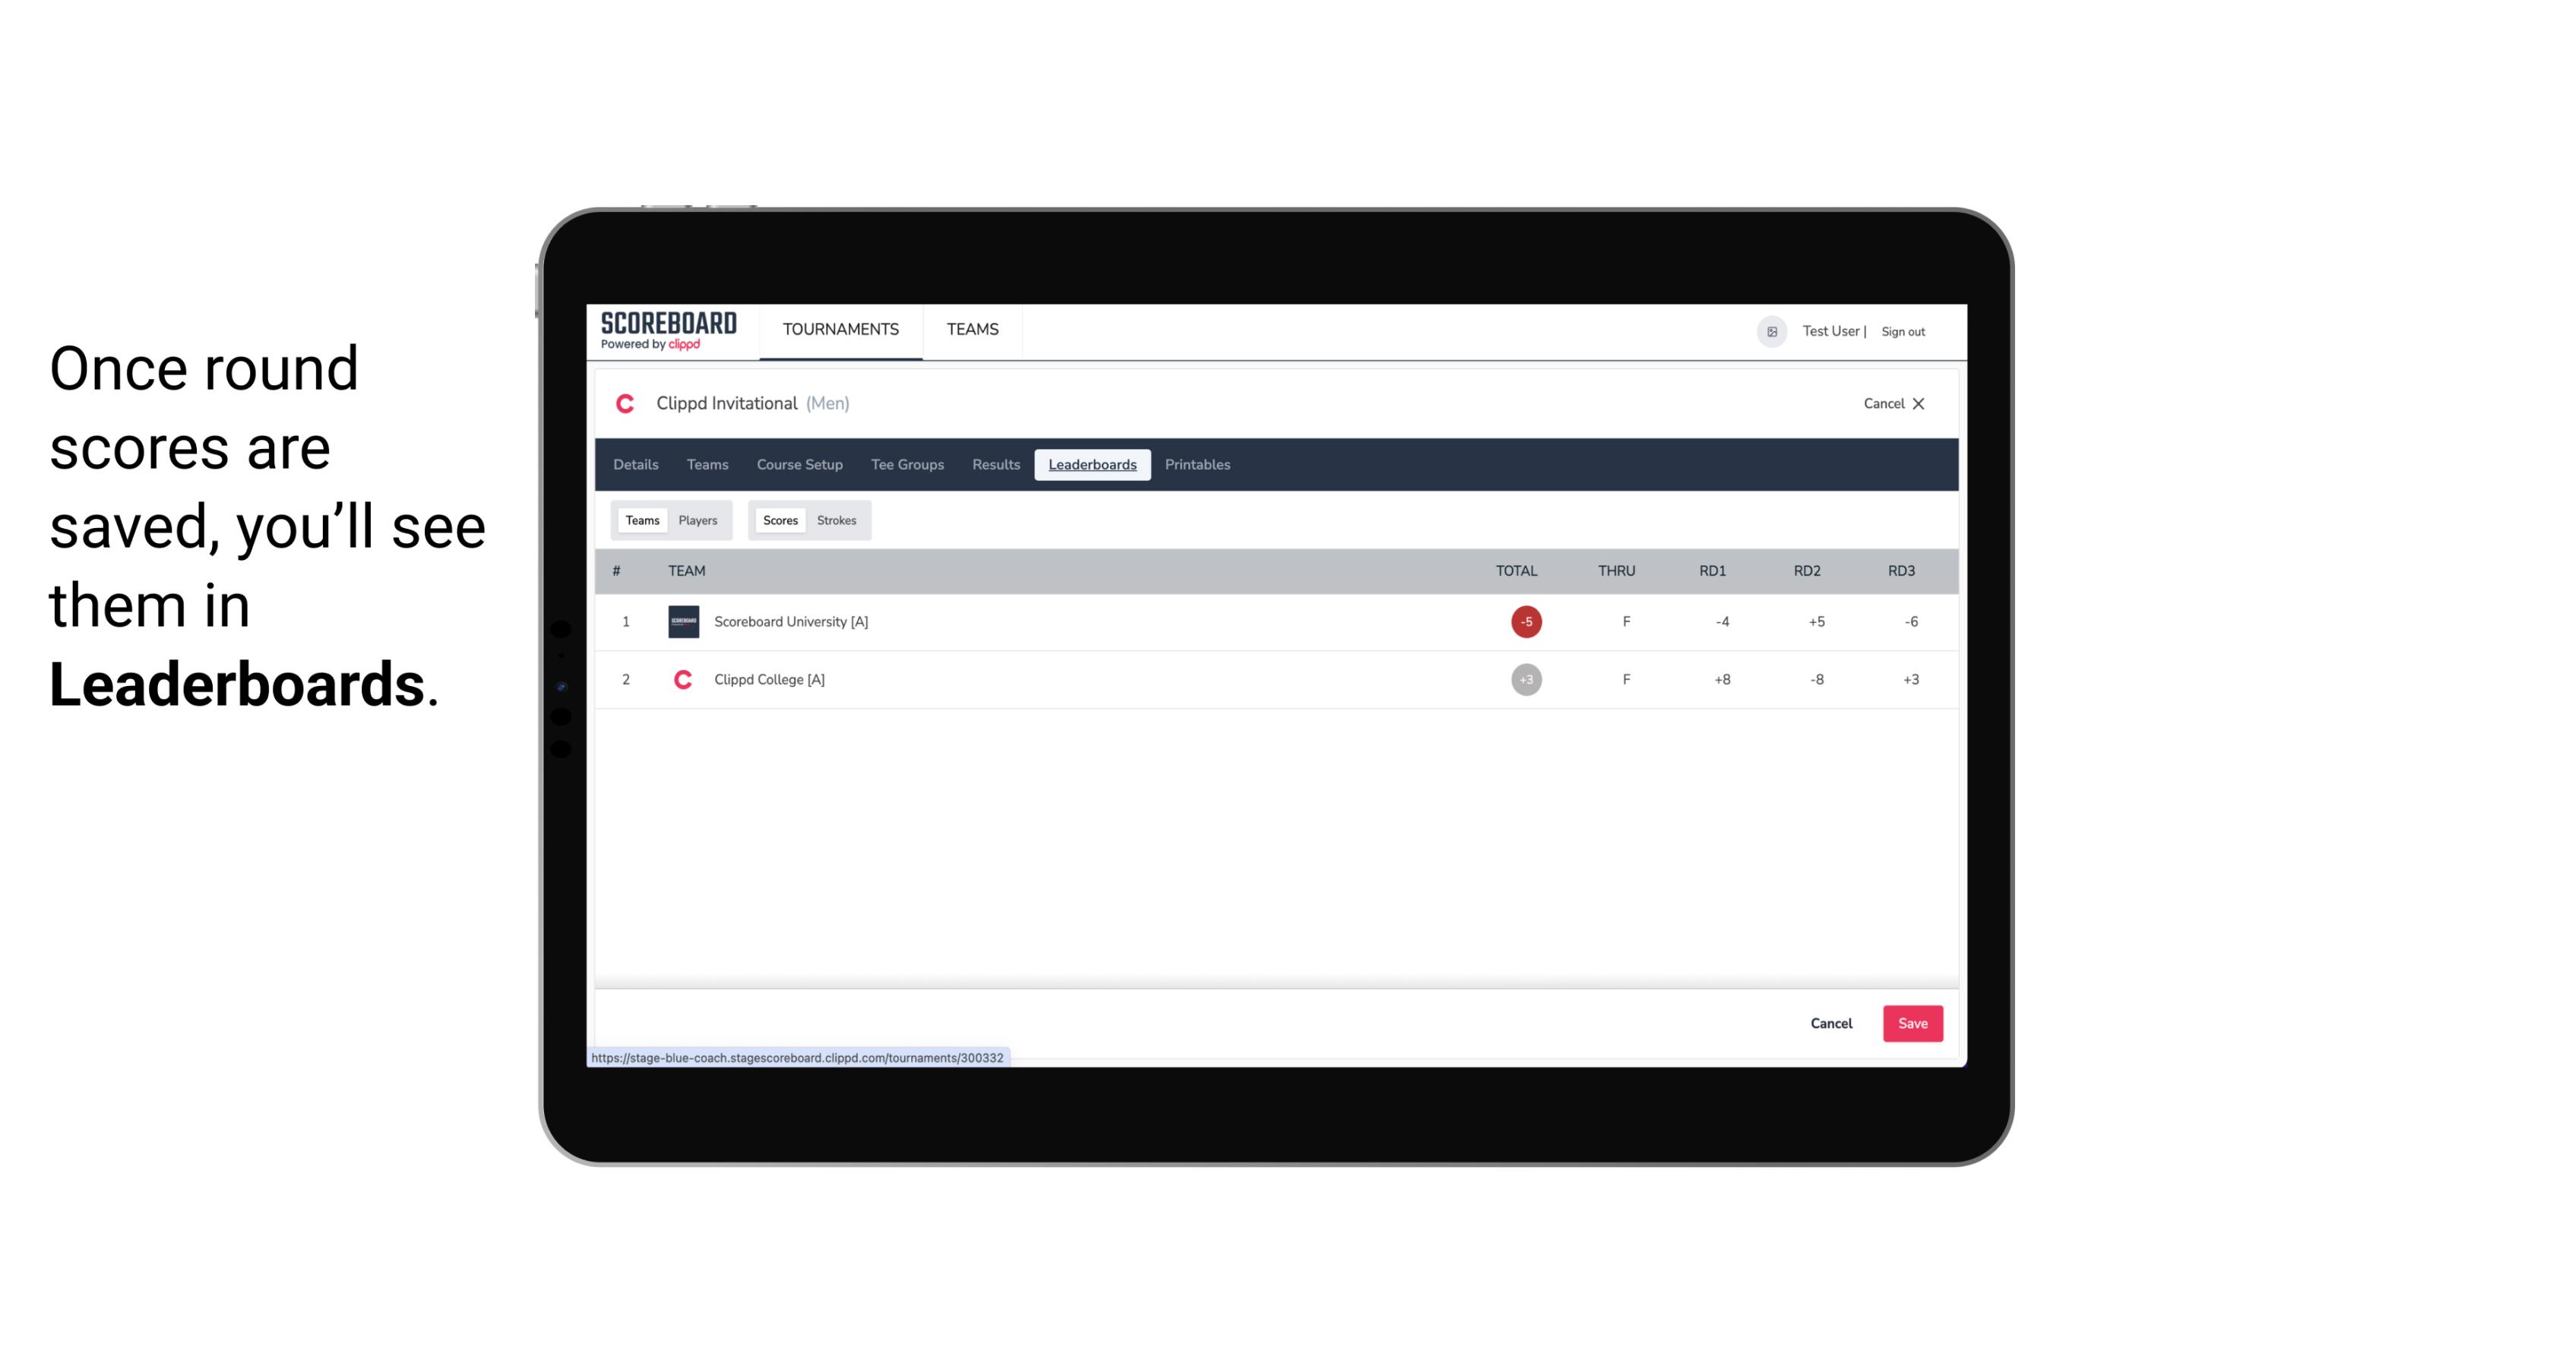
Task: Select the Teams tab
Action: [x=639, y=519]
